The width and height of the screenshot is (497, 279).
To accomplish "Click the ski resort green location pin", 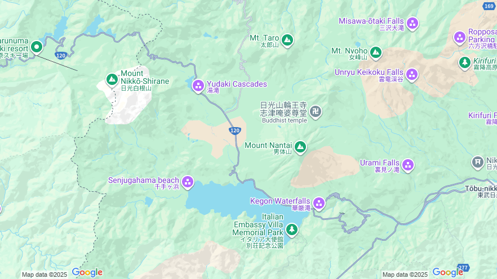I will tap(37, 48).
